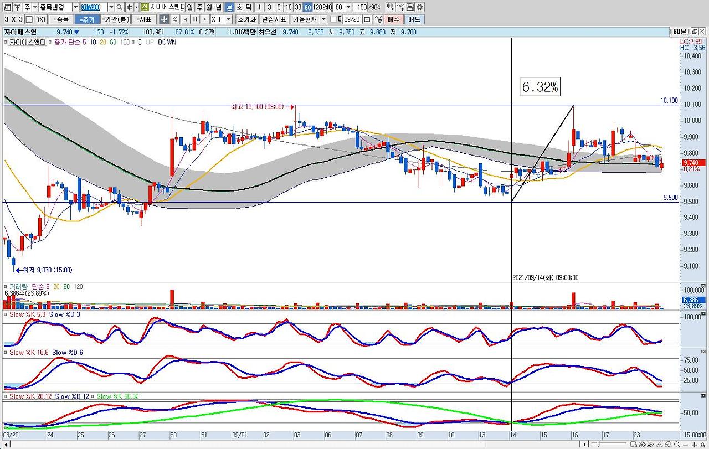The height and width of the screenshot is (449, 709).
Task: Click the stock code input field
Action: click(x=94, y=7)
